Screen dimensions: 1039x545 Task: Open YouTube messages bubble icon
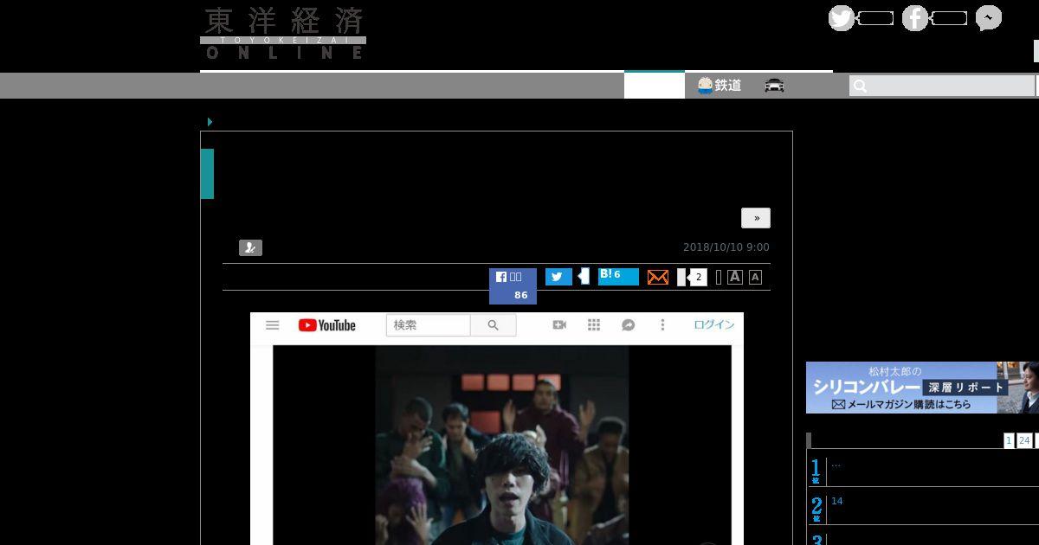point(629,324)
